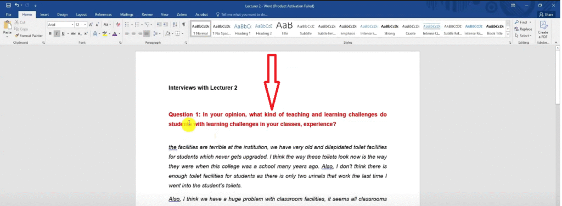
Task: Open the Numbering list dropdown arrow
Action: click(x=142, y=25)
